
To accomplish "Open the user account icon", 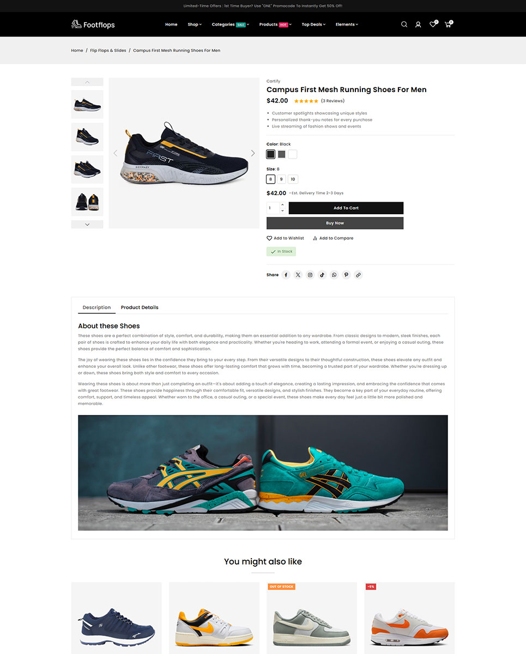I will [x=418, y=25].
